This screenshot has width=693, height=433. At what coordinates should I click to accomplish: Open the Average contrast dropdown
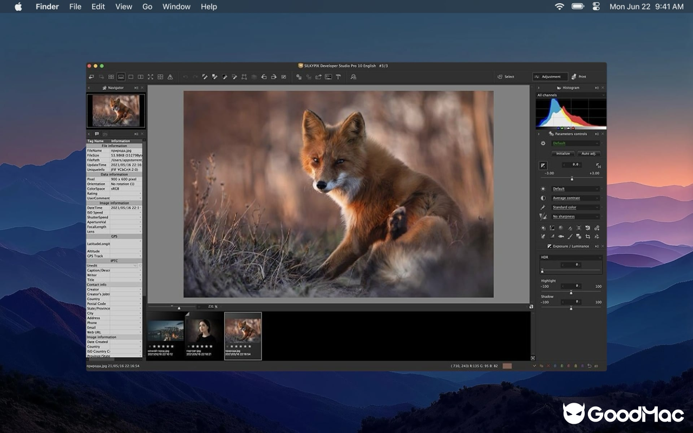click(576, 198)
